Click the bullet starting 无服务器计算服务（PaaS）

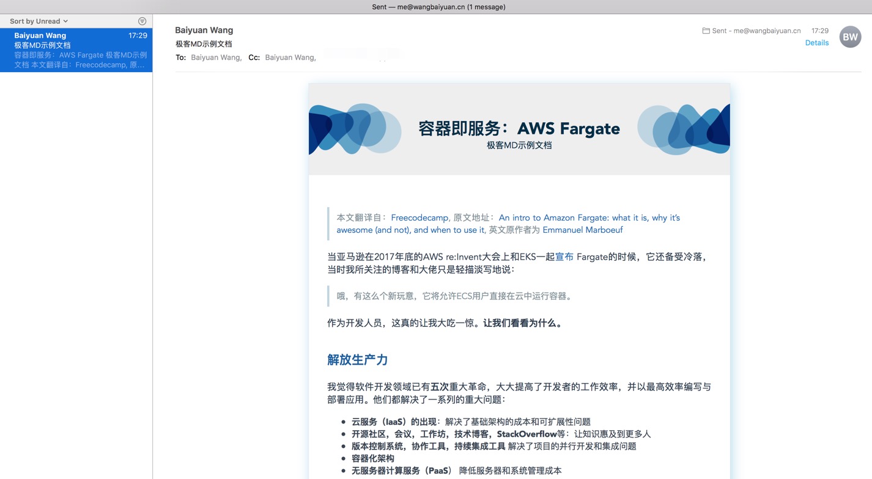[x=456, y=470]
